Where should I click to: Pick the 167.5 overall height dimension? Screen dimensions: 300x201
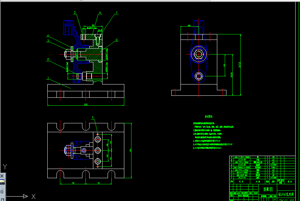pos(239,65)
